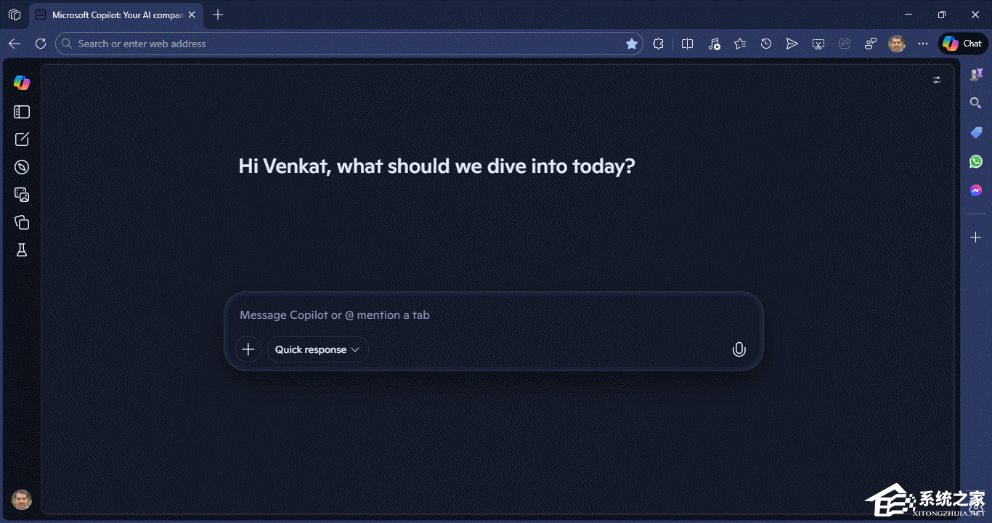Click the Message Copilot input field

pos(494,315)
